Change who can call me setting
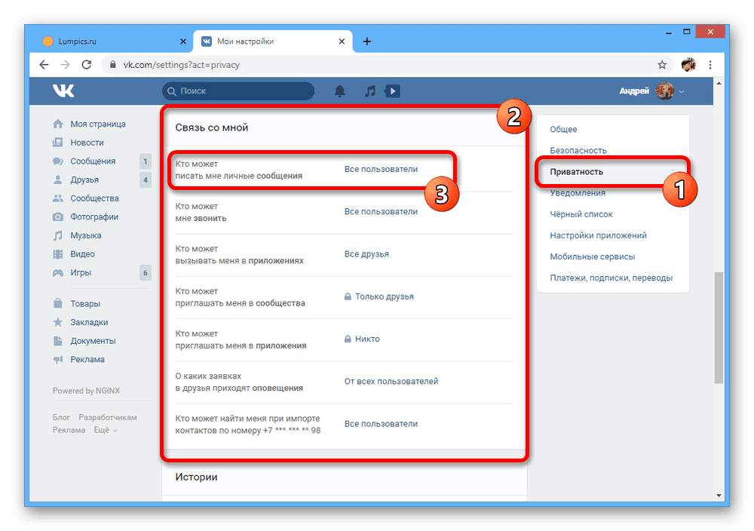Screen dimensions: 754x531 pos(381,212)
